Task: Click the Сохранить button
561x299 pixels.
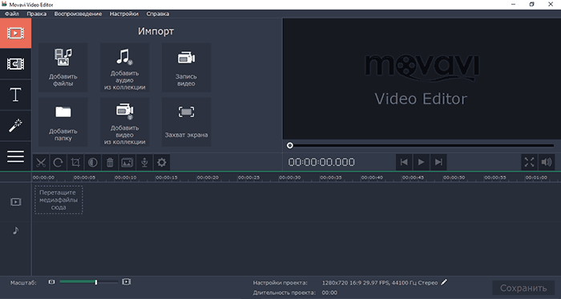Action: [x=523, y=288]
